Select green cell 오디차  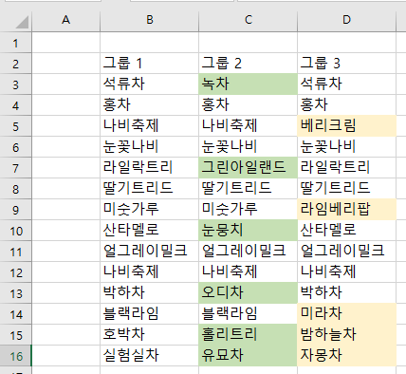249,293
